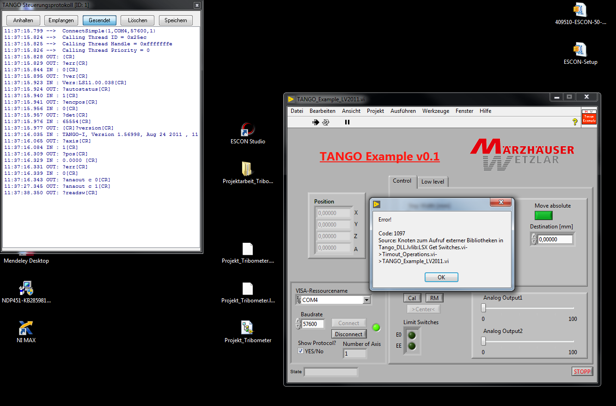
Task: Click the Destination [mm] value field
Action: (555, 240)
